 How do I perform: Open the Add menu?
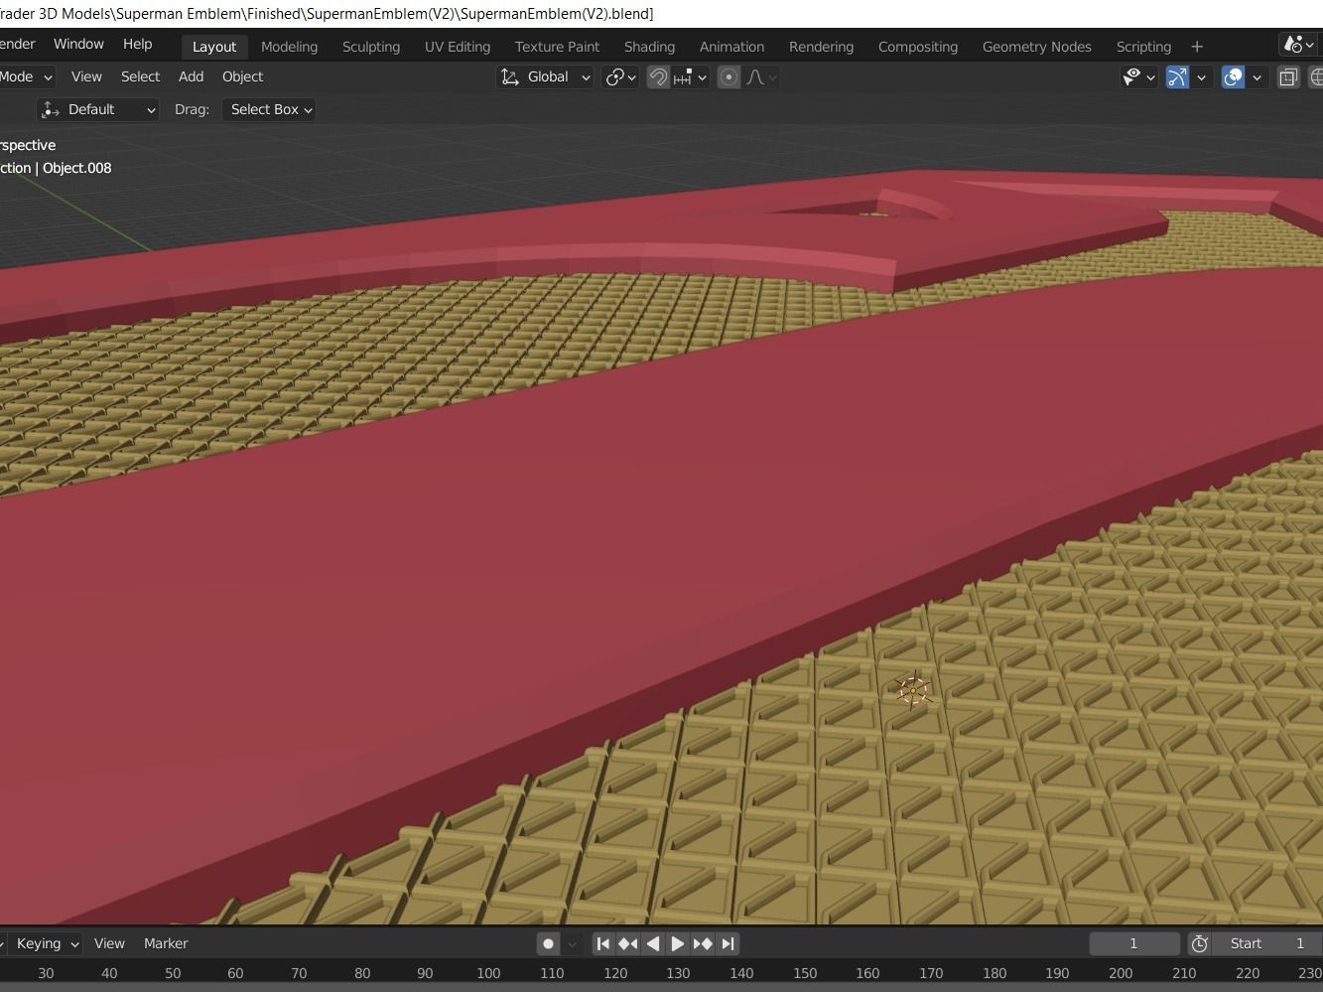191,76
